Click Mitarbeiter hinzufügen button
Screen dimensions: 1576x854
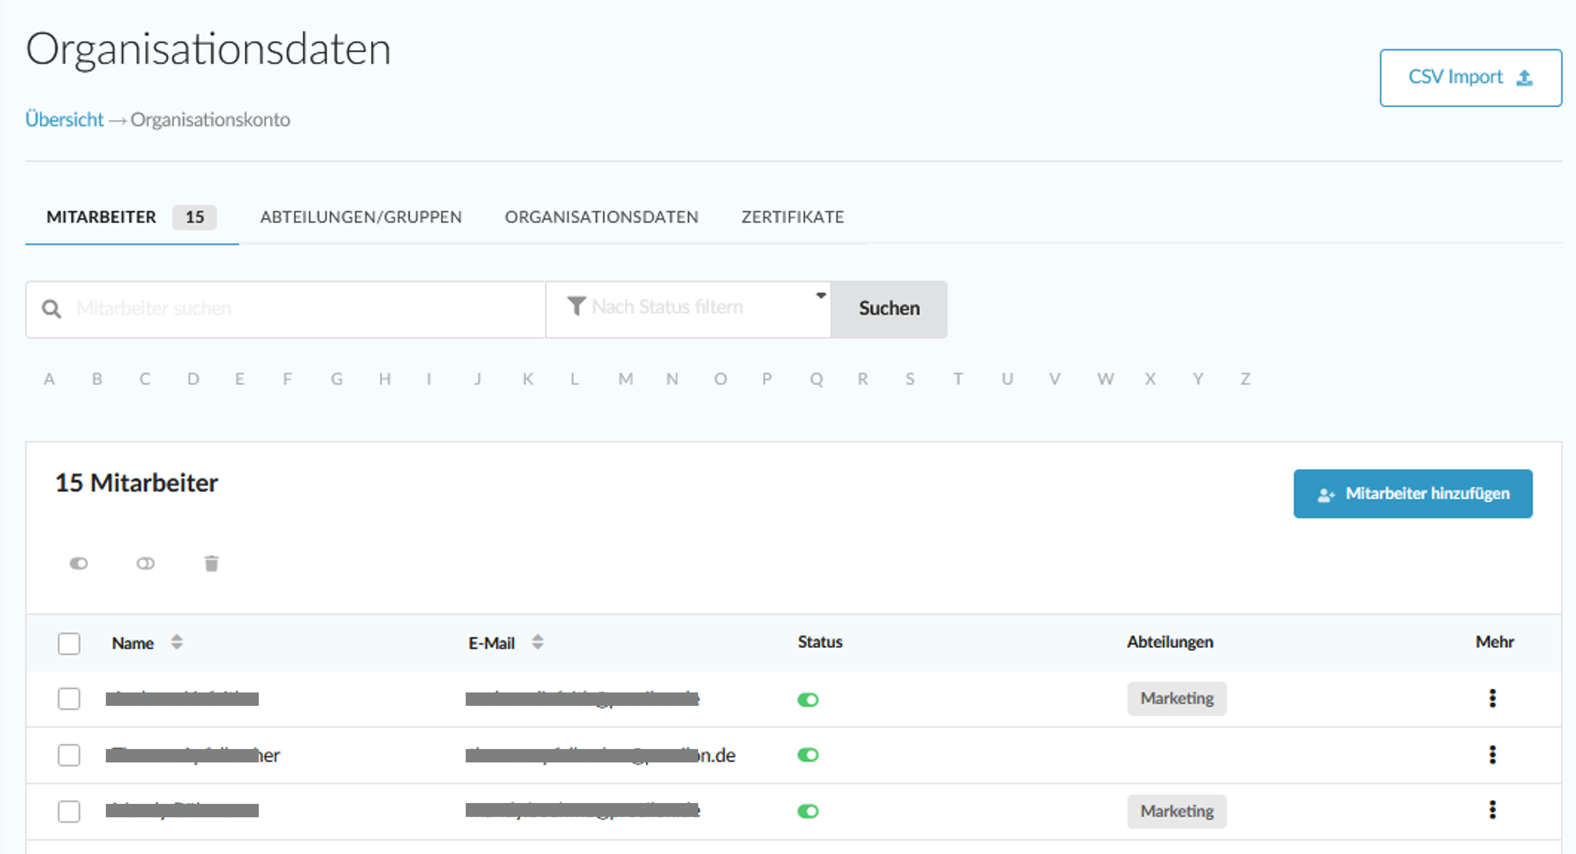(1412, 494)
